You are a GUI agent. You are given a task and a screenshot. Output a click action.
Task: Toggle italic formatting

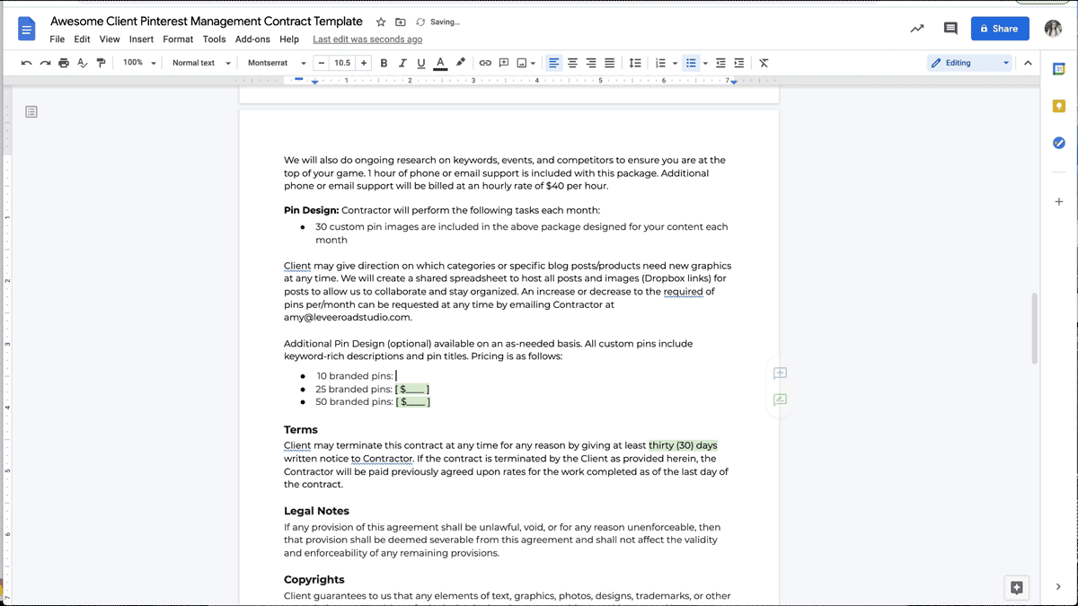(x=402, y=63)
